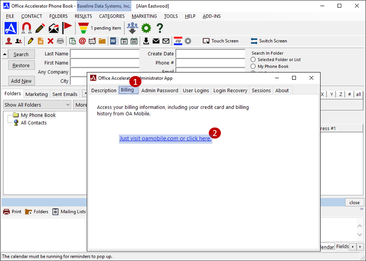Click the single red person contact icon
366x261 pixels.
(9, 41)
